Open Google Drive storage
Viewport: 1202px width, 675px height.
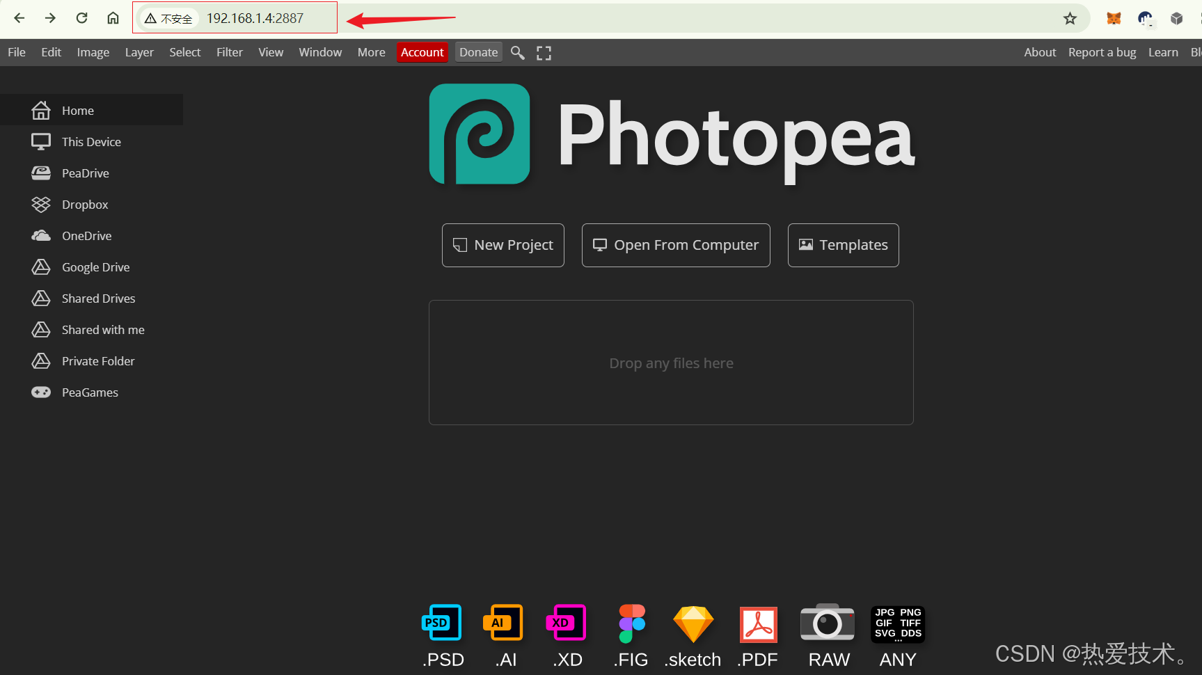[x=91, y=267]
